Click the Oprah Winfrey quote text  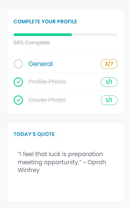(x=62, y=162)
